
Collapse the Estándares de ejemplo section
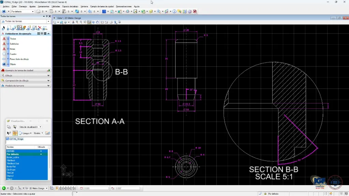[48, 34]
